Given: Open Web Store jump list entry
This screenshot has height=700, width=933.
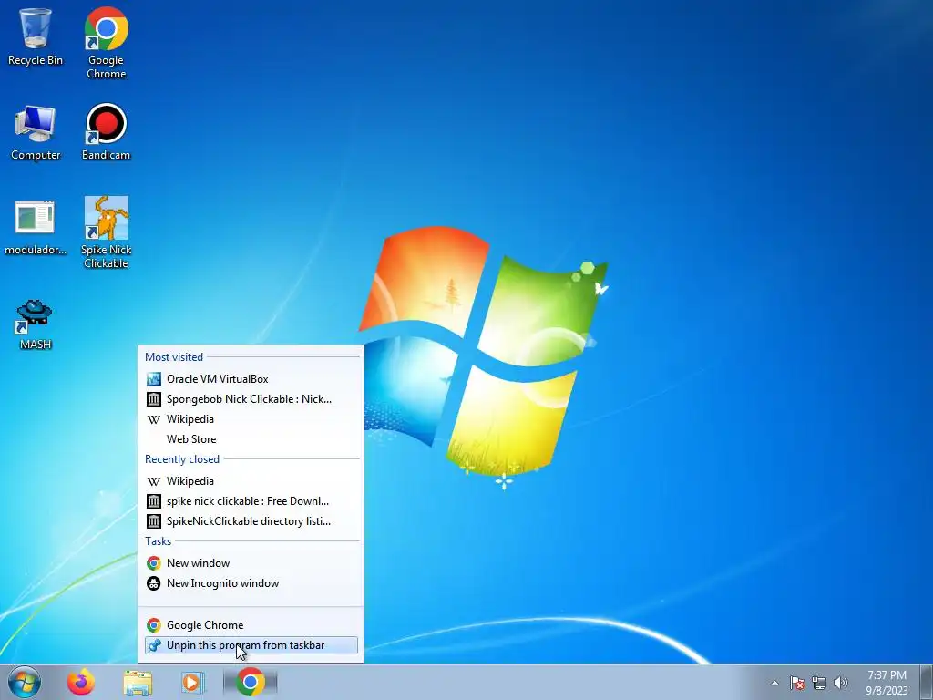Looking at the screenshot, I should pyautogui.click(x=251, y=439).
